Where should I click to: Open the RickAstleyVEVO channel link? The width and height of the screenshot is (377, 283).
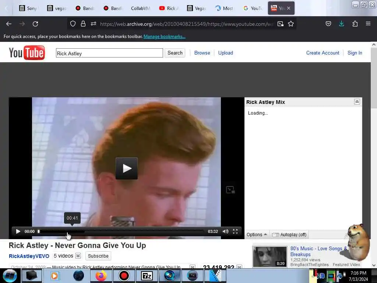click(x=29, y=256)
